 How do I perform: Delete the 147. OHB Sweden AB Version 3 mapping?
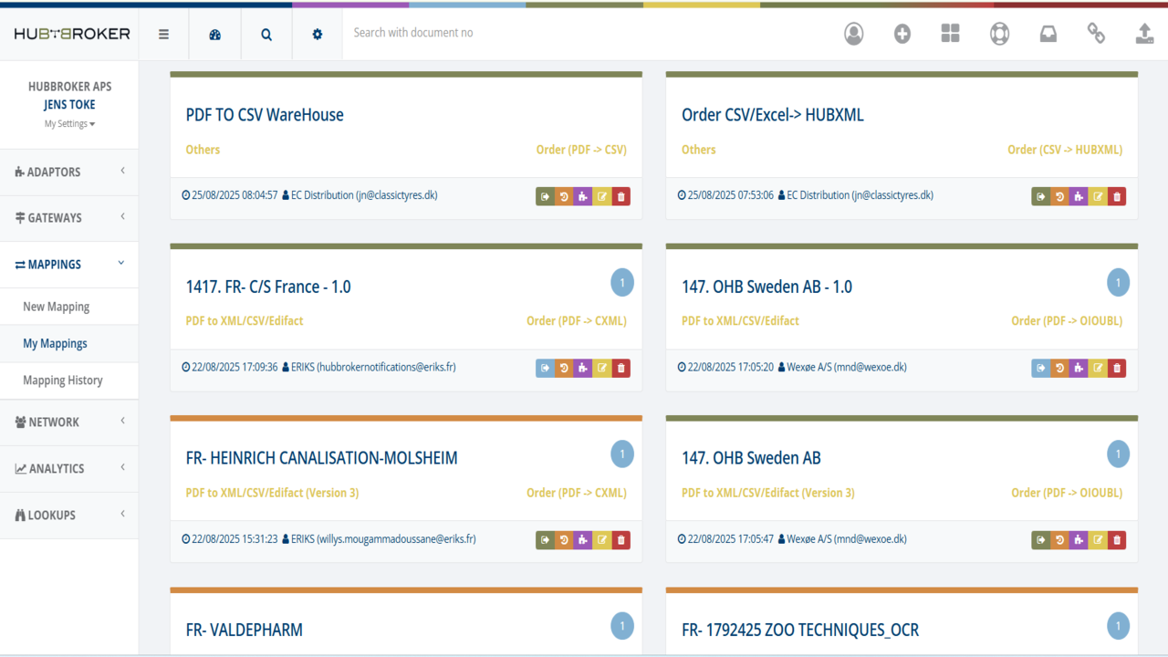[x=1117, y=540]
